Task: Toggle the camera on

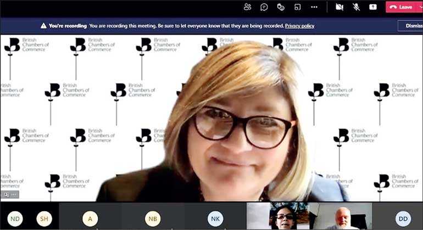Action: coord(339,7)
